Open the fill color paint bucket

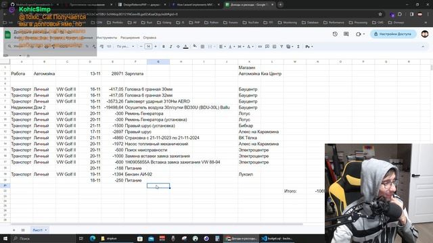[x=195, y=47]
